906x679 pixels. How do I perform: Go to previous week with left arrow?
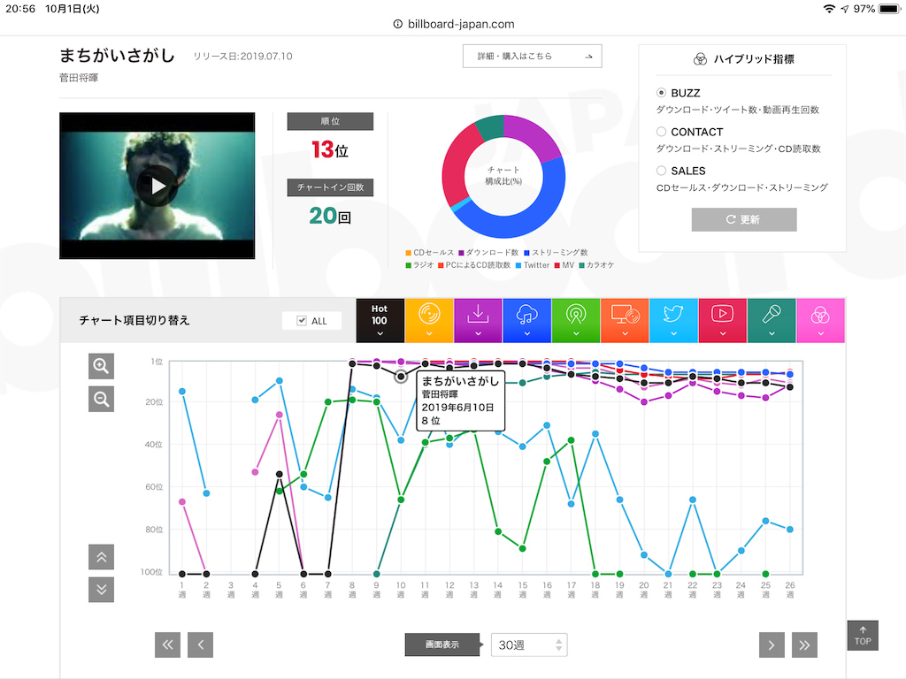201,645
